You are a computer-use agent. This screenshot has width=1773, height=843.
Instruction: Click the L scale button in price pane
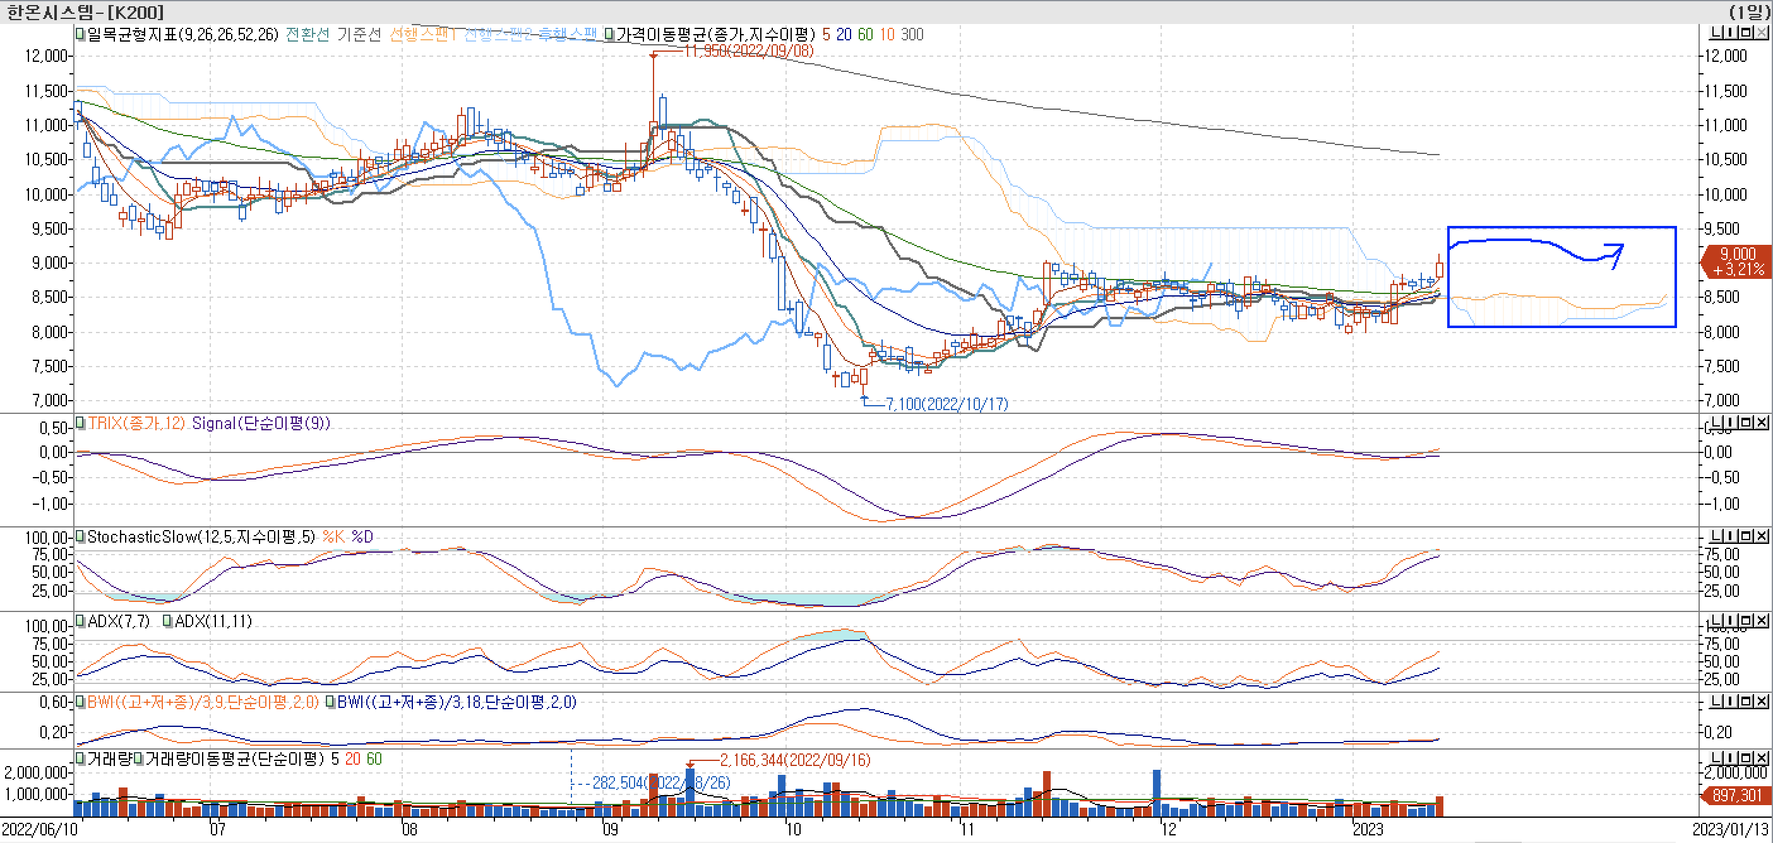click(x=1717, y=32)
